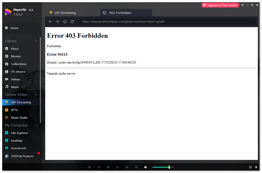Open IPTV in Online Video

coord(21,110)
